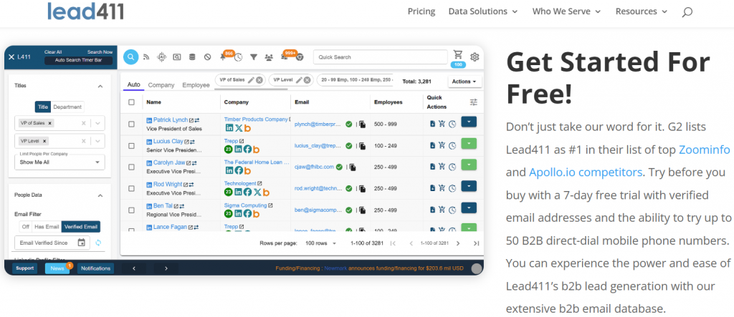
Task: Click the funnel filter icon
Action: 253,57
